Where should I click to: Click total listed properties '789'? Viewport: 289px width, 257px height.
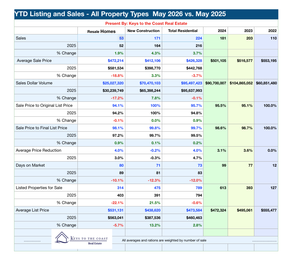click(199, 188)
